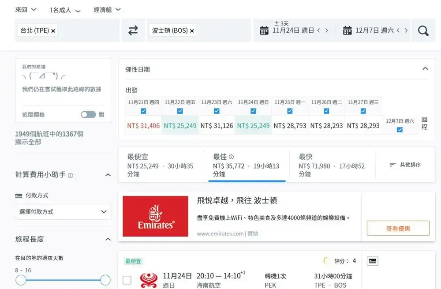The width and height of the screenshot is (441, 289).
Task: Click the 轉機1次 PEK stopover text
Action: pos(275,281)
